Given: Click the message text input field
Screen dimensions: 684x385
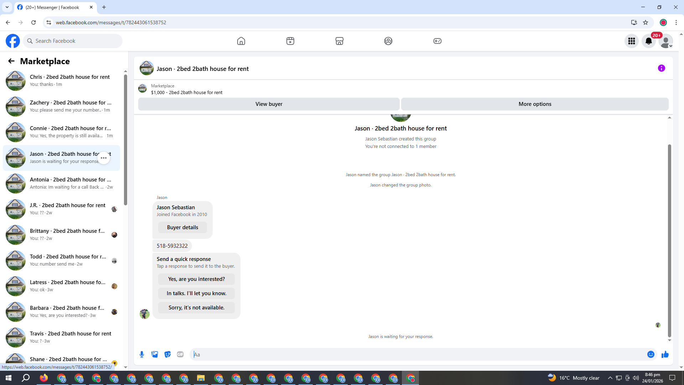Looking at the screenshot, I should click(x=417, y=354).
